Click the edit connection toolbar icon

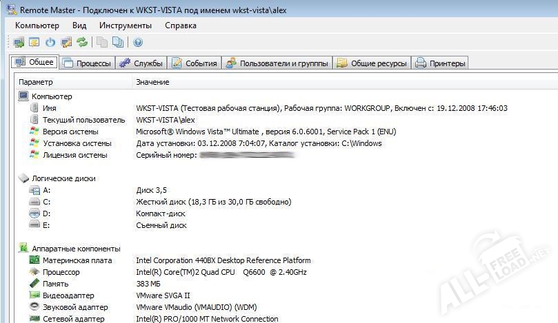click(66, 43)
